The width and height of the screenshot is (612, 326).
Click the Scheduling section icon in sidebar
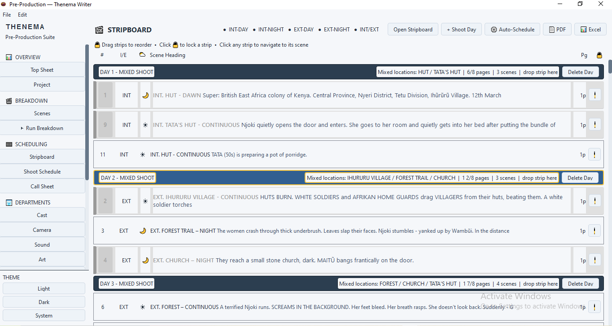tap(9, 144)
